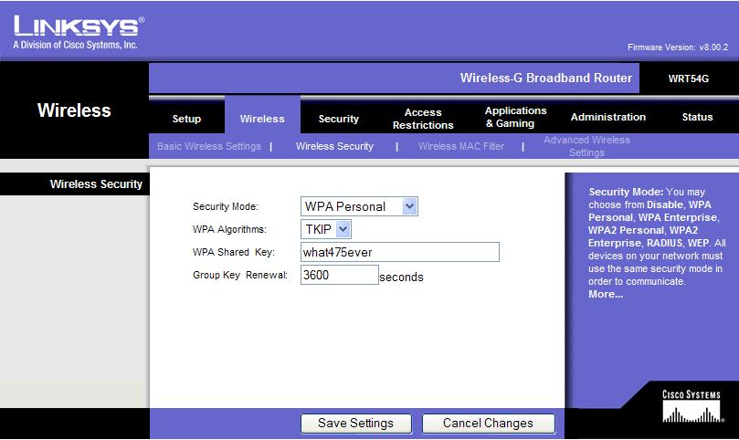Open Basic Wireless Settings subtab
This screenshot has width=739, height=440.
point(209,146)
